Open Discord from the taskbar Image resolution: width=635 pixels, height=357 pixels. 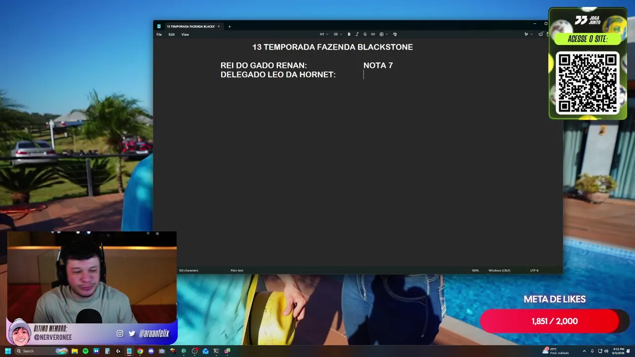(x=151, y=351)
